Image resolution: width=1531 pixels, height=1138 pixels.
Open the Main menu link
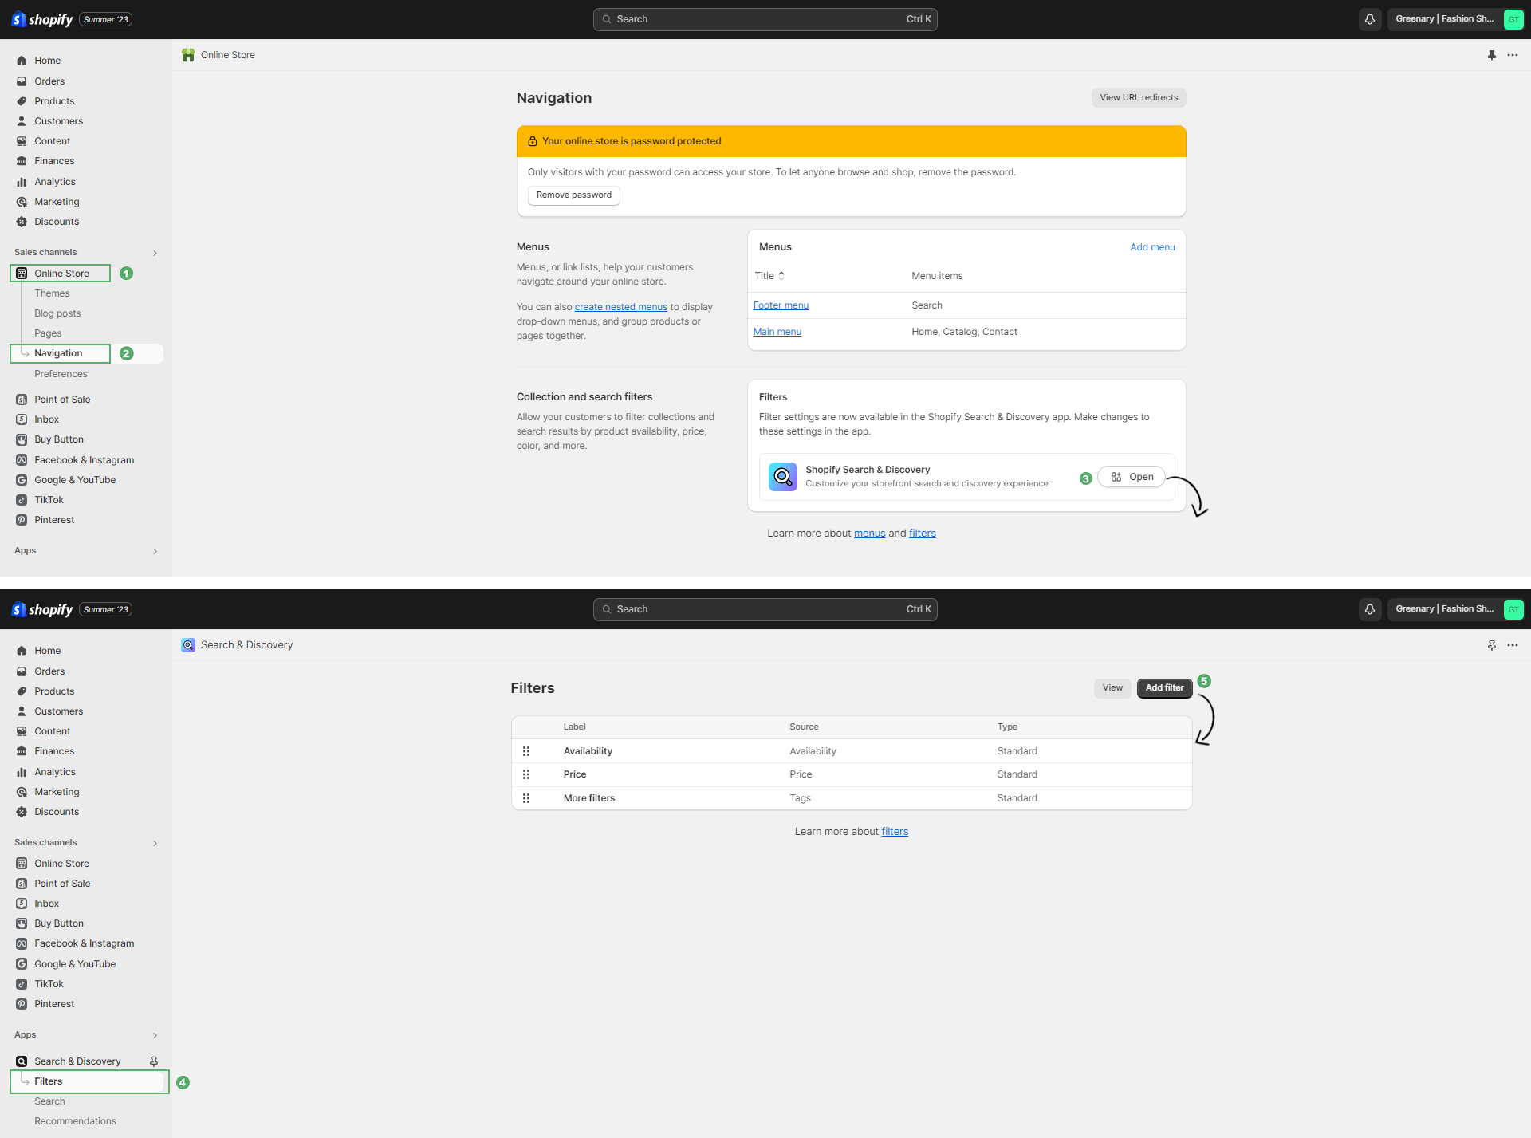pos(777,332)
